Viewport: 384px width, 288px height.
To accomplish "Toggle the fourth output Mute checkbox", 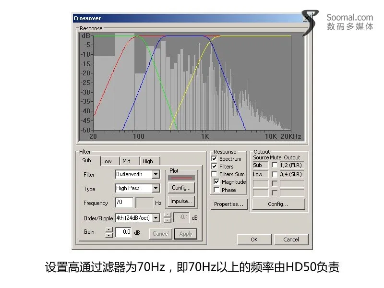I will click(275, 193).
